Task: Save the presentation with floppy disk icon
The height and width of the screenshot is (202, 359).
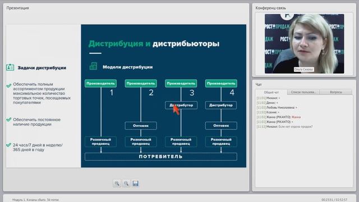Action: [x=135, y=183]
